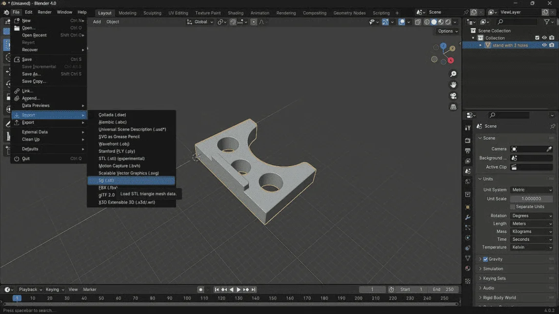The image size is (559, 314).
Task: Open the Unit System Metric dropdown
Action: 531,190
